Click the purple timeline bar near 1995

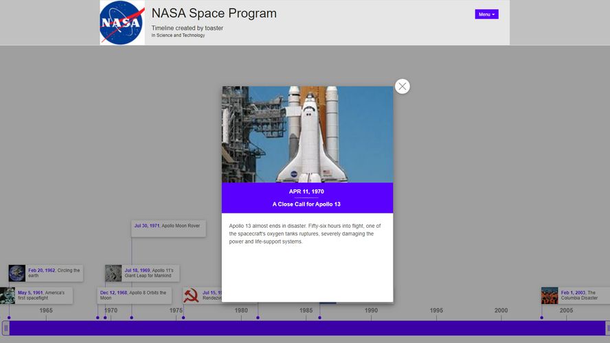[436, 329]
